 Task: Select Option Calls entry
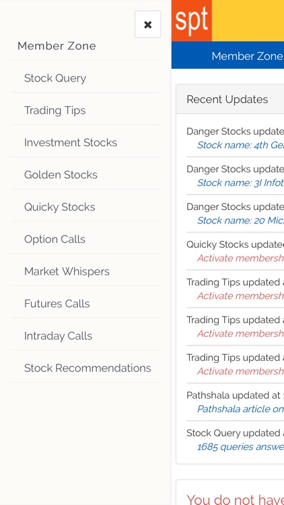point(86,239)
